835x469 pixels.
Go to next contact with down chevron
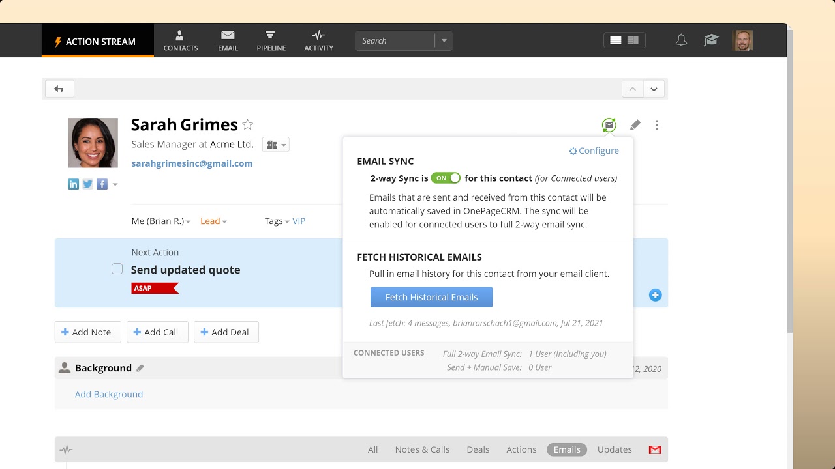coord(654,89)
